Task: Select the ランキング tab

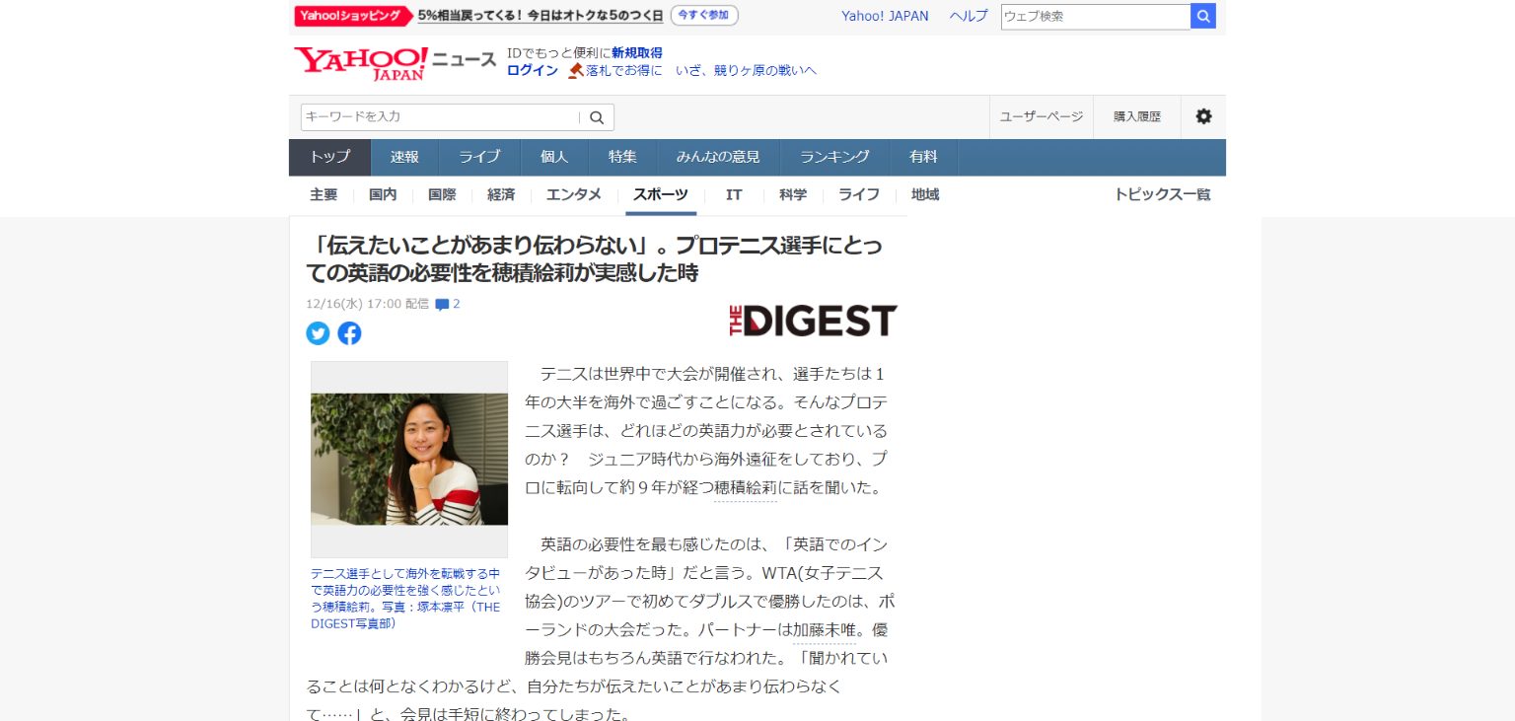Action: tap(834, 157)
